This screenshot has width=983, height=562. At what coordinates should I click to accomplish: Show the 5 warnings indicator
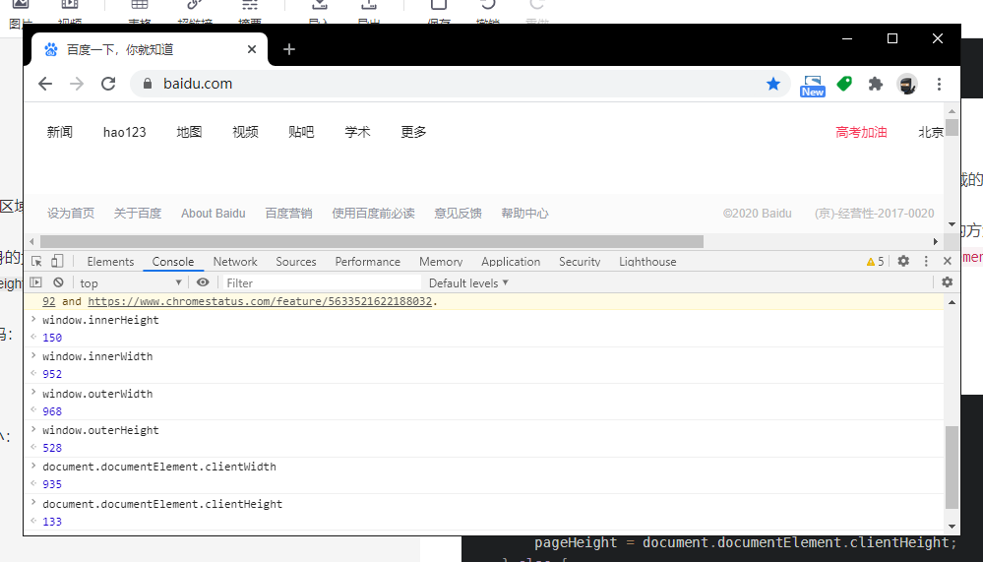[875, 261]
